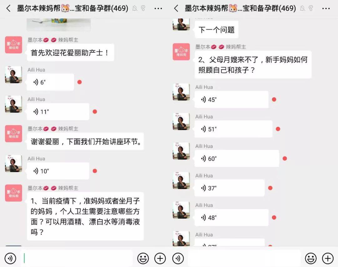This screenshot has height=267, width=338.
Task: Switch to voice input in right chat
Action: pyautogui.click(x=178, y=258)
